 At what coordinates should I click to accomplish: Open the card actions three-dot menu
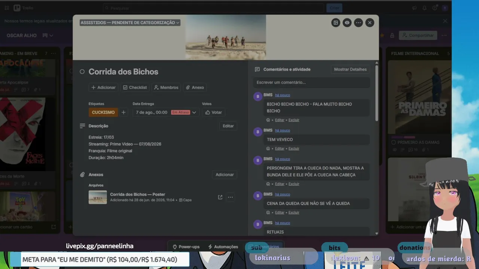click(x=358, y=23)
